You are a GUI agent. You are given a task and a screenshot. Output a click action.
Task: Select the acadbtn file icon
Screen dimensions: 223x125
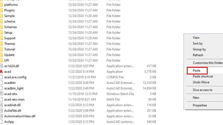[1, 83]
